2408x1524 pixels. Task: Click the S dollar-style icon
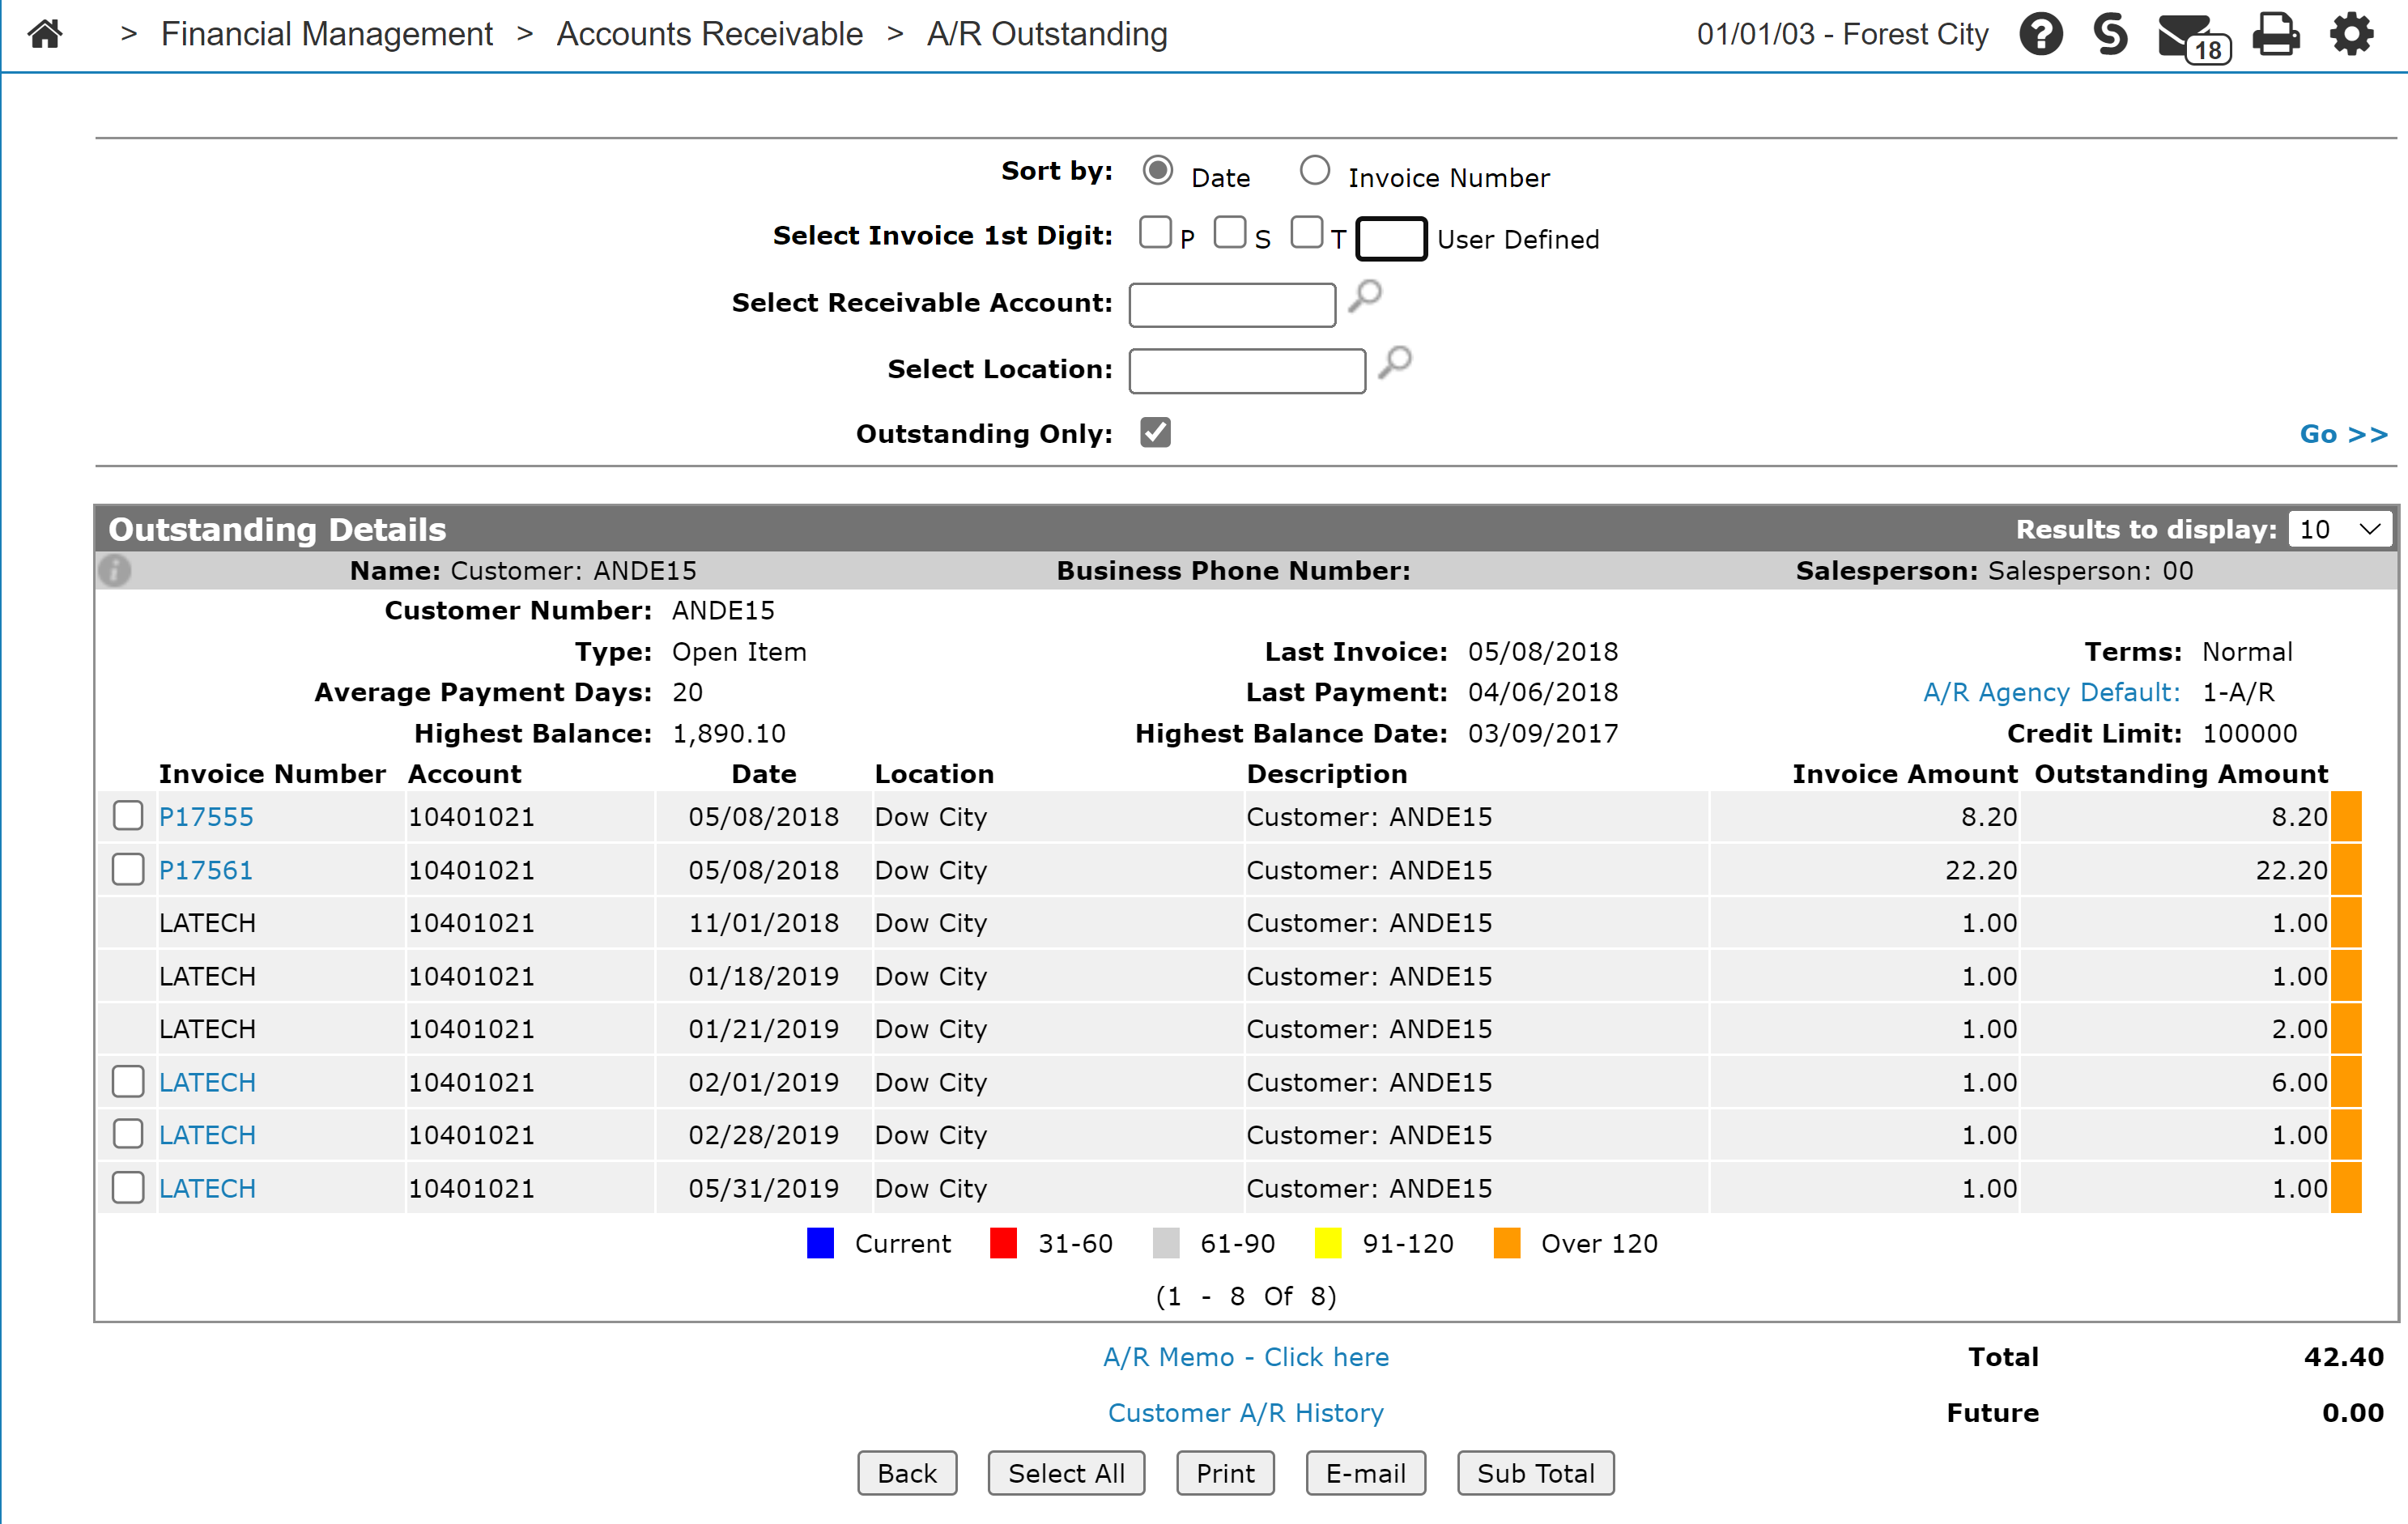tap(2110, 34)
